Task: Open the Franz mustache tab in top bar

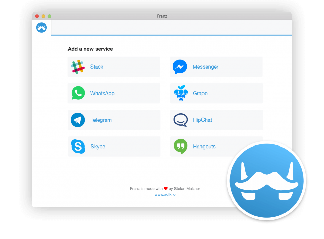Action: [x=42, y=28]
